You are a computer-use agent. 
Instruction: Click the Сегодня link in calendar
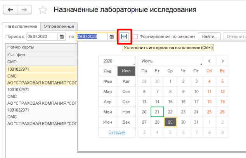(x=117, y=132)
